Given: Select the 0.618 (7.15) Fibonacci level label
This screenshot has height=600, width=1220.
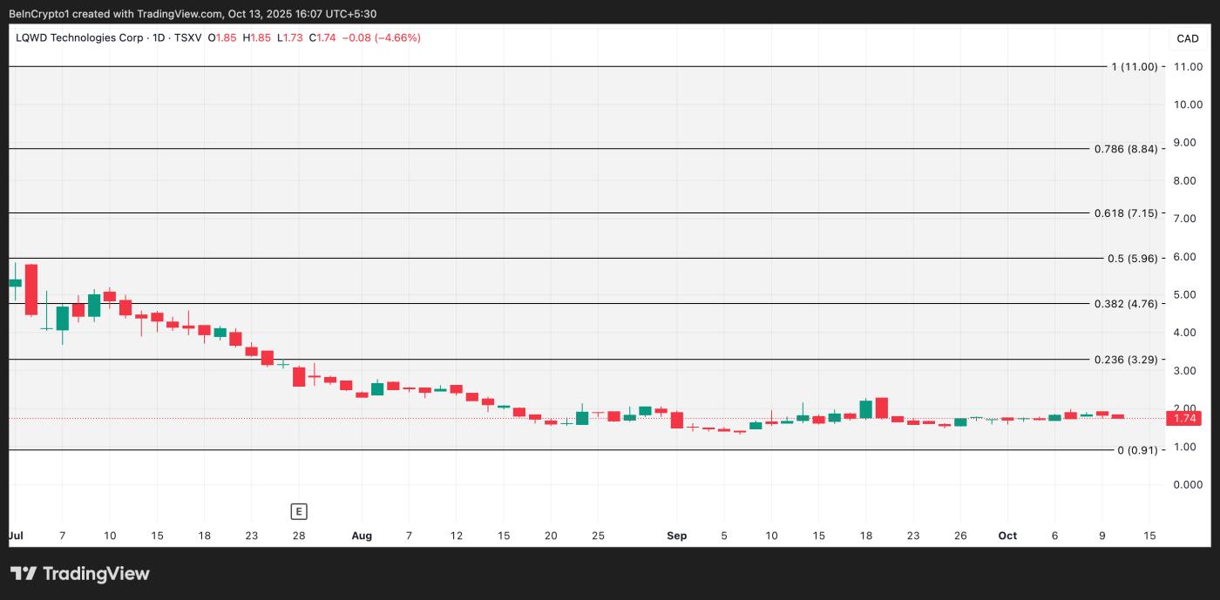Looking at the screenshot, I should coord(1125,213).
